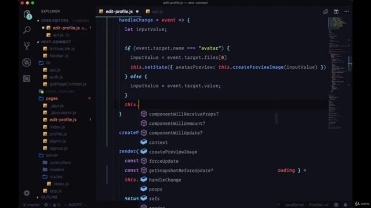Open signin.js in the pages folder
Image resolution: width=371 pixels, height=208 pixels.
(x=58, y=141)
